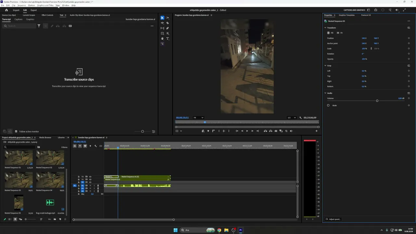416x234 pixels.
Task: Select the Rectangle shape tool
Action: coord(162,33)
